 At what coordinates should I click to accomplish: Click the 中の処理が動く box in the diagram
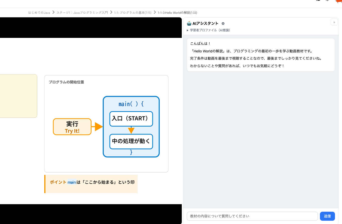tap(131, 141)
